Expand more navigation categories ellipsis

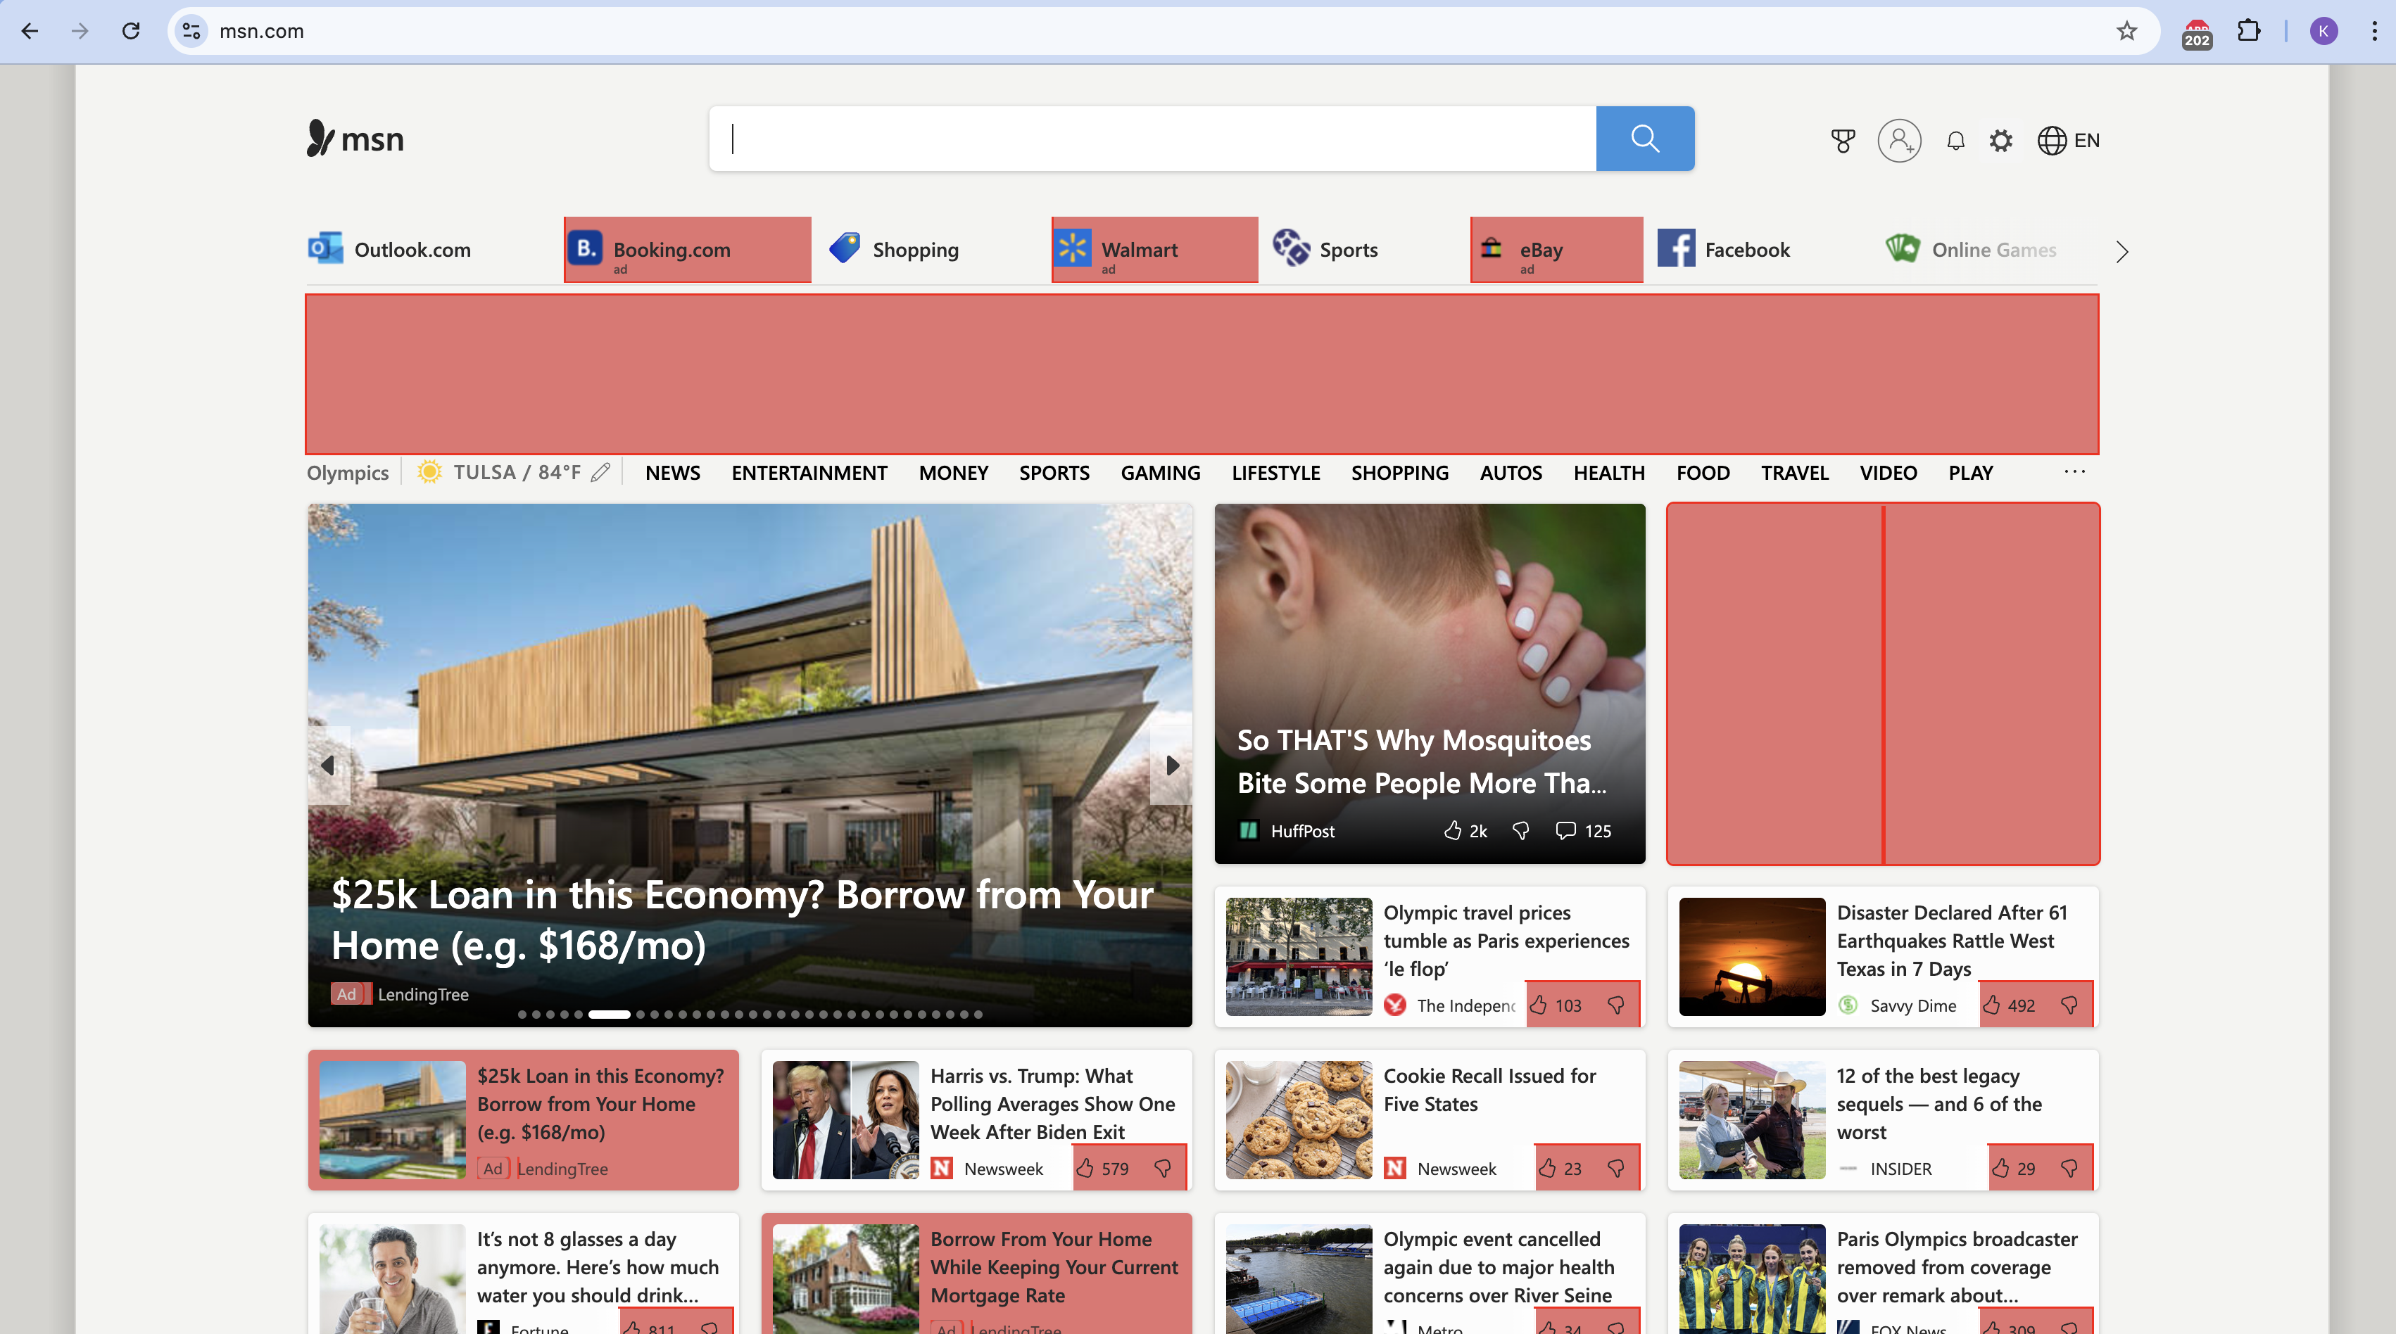(x=2074, y=472)
